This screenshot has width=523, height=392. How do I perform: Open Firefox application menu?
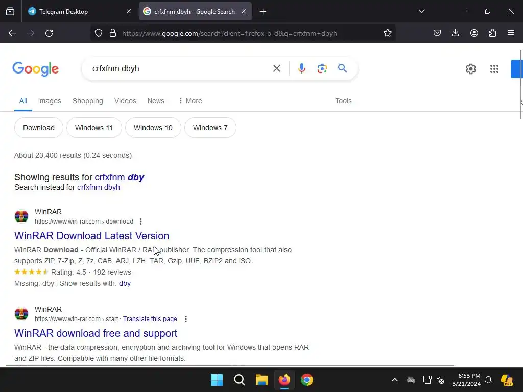click(511, 33)
